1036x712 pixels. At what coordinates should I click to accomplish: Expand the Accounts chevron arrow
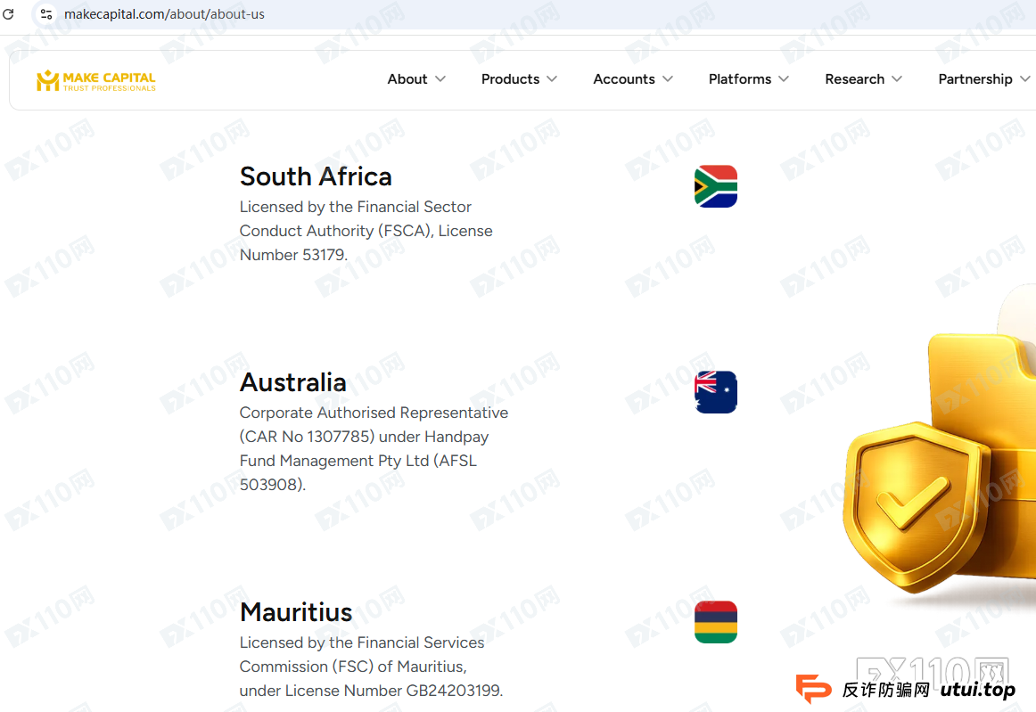pos(668,79)
